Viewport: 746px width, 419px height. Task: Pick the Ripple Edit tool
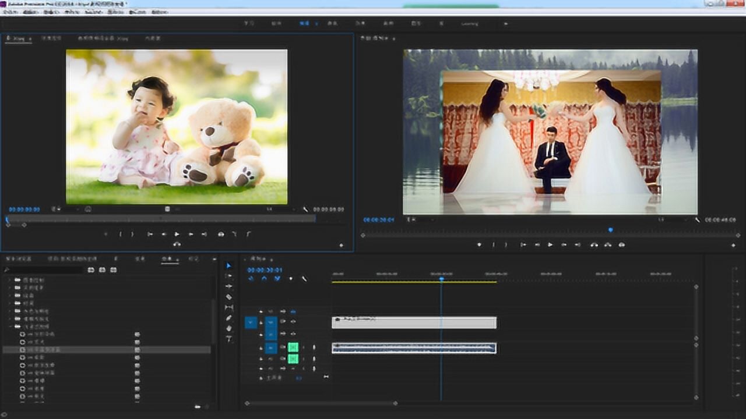point(229,286)
